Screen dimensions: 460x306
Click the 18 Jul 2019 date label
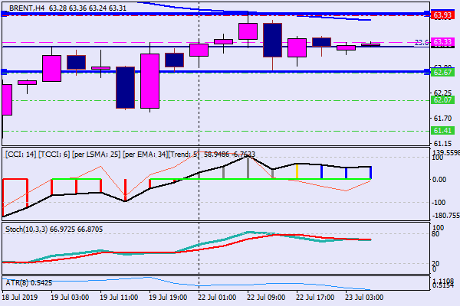pyautogui.click(x=21, y=297)
